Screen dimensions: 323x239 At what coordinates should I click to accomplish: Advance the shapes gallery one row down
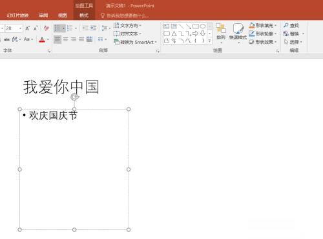209,33
